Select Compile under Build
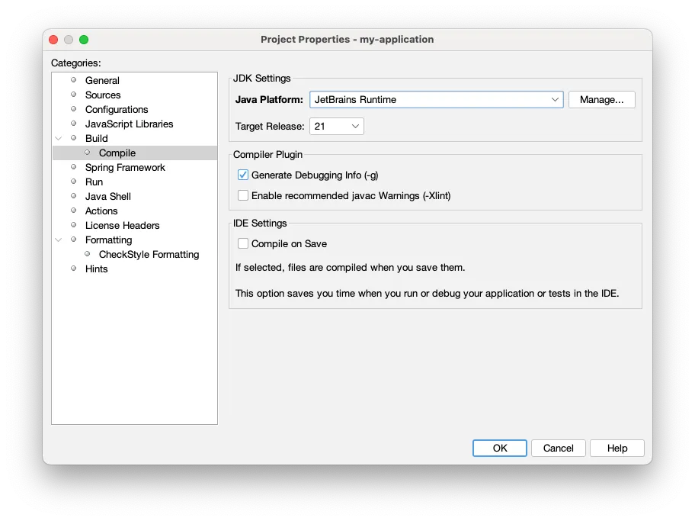The height and width of the screenshot is (521, 695). pyautogui.click(x=116, y=153)
